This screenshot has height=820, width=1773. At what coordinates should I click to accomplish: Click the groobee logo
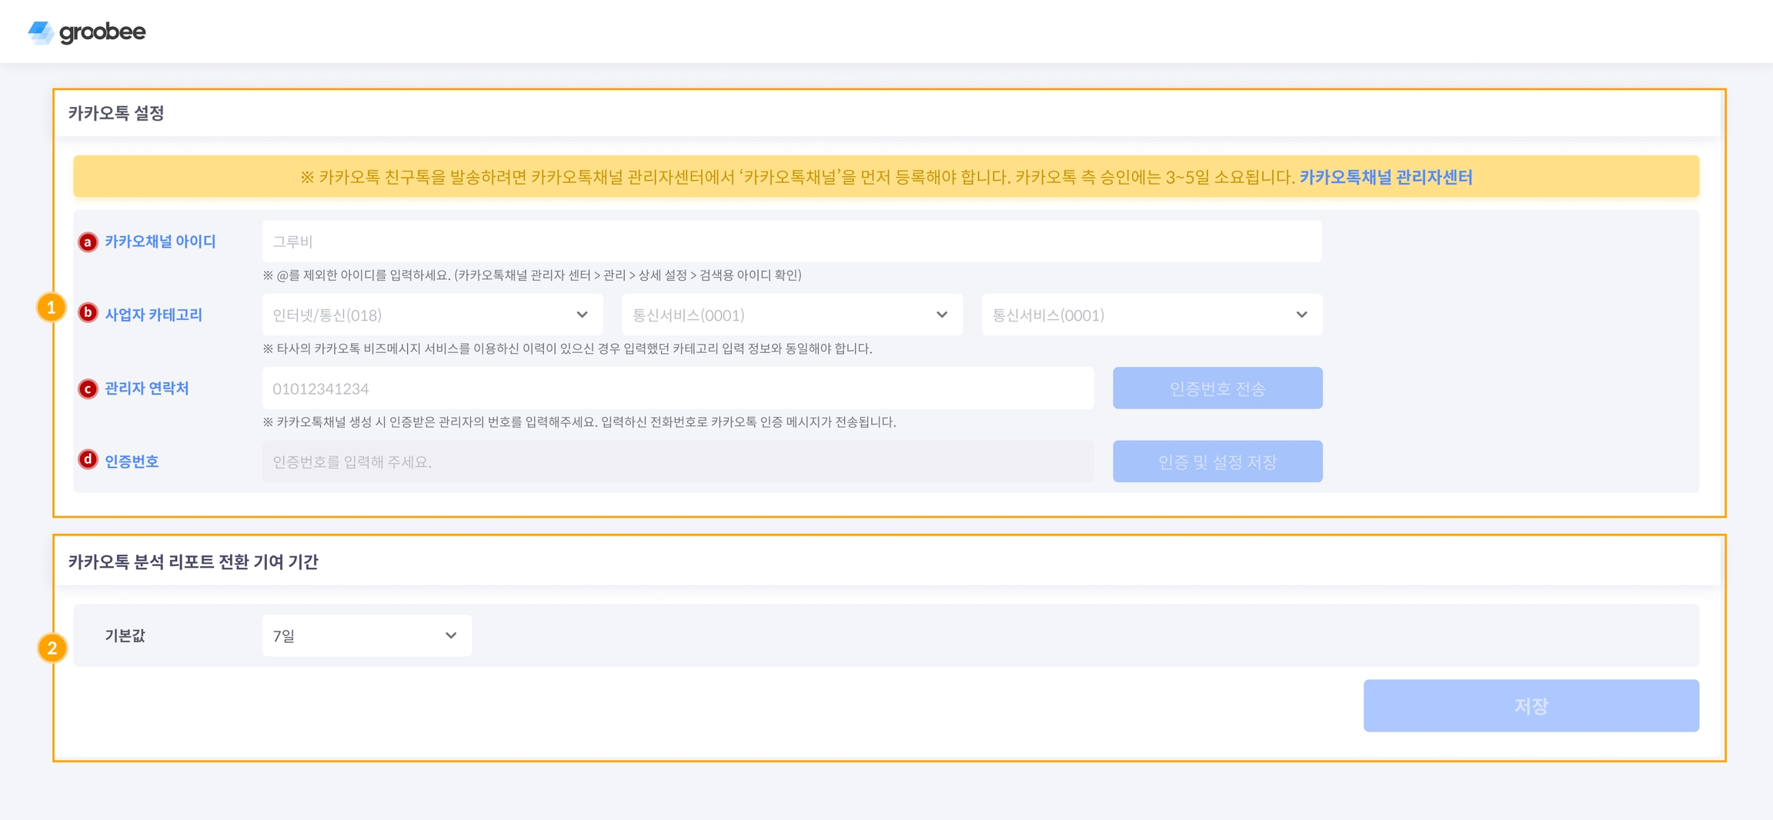87,32
